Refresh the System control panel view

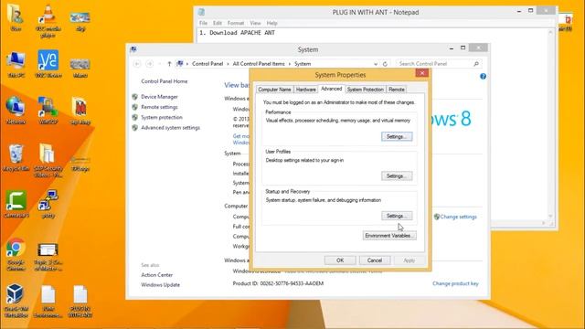385,64
